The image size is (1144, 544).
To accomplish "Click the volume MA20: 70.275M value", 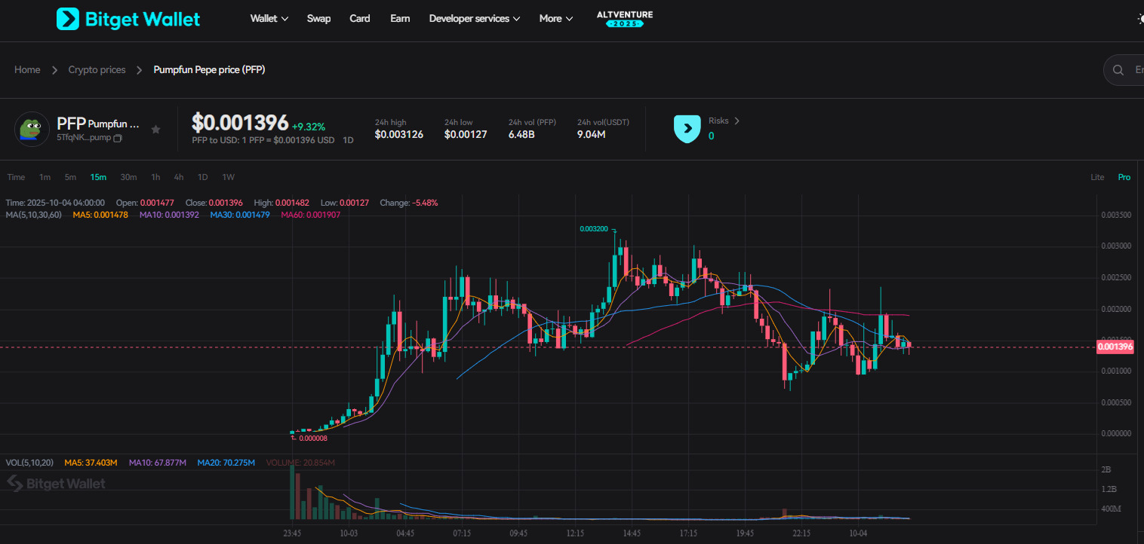I will click(226, 462).
